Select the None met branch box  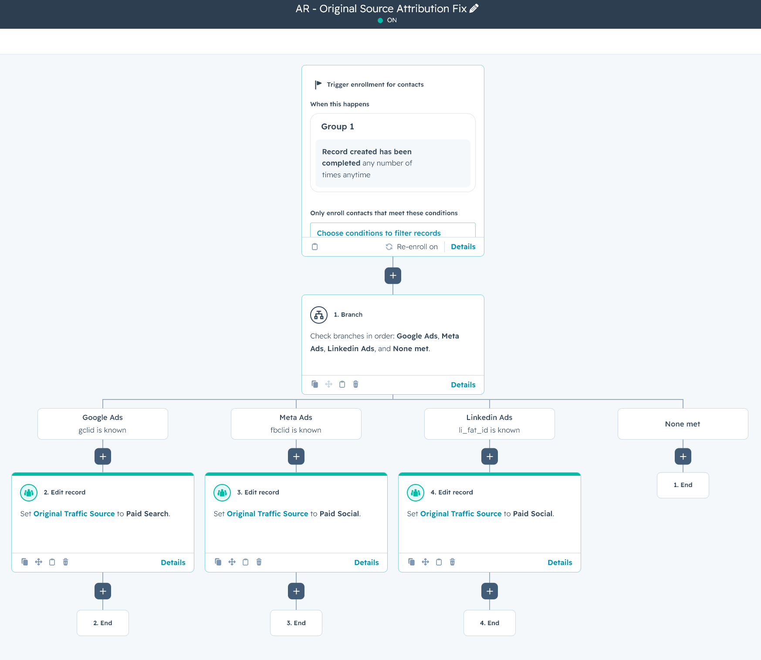683,424
